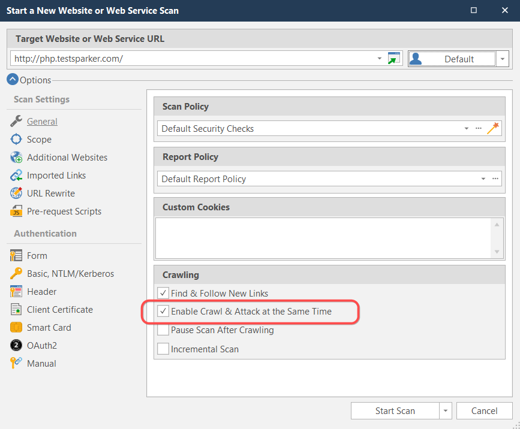Select OAuth2 authentication settings
Viewport: 520px width, 429px height.
[41, 345]
